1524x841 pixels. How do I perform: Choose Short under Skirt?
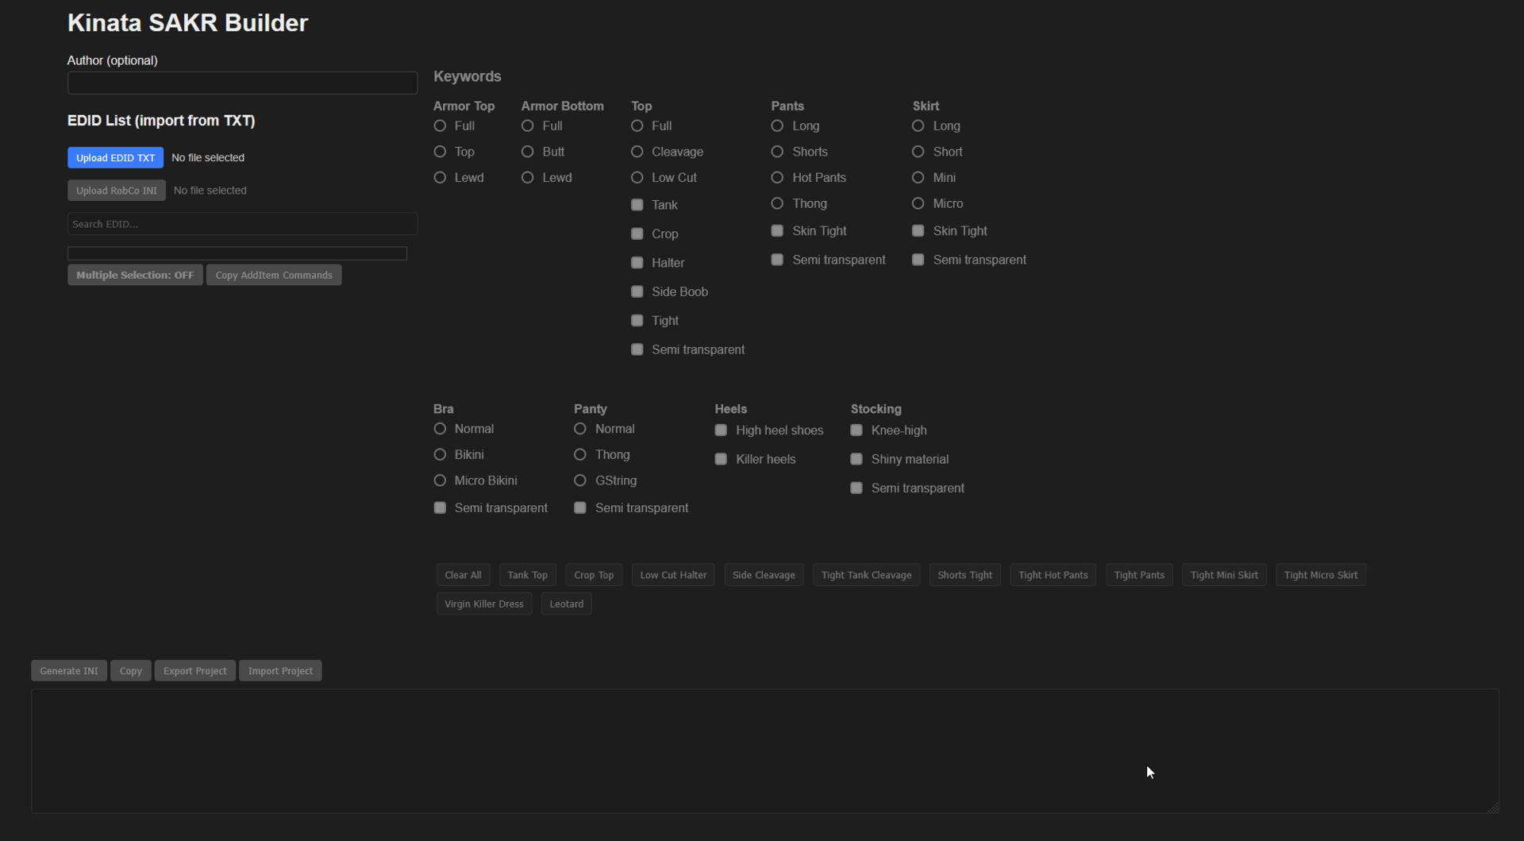(918, 152)
